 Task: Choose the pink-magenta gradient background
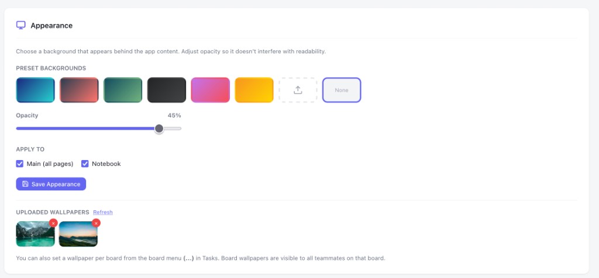[x=211, y=90]
